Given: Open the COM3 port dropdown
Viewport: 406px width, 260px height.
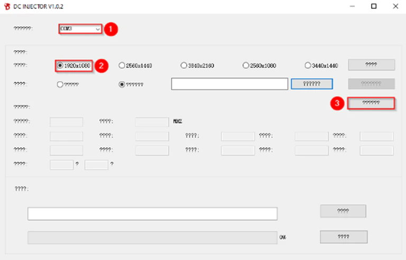Looking at the screenshot, I should click(x=80, y=28).
